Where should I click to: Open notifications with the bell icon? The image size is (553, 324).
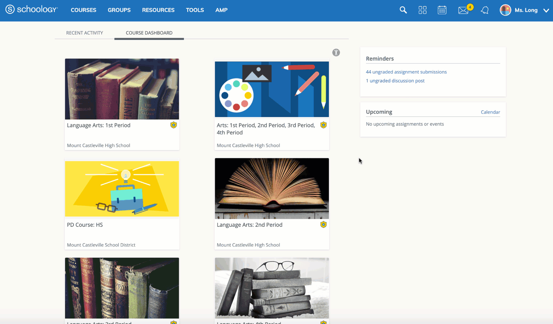(x=484, y=10)
